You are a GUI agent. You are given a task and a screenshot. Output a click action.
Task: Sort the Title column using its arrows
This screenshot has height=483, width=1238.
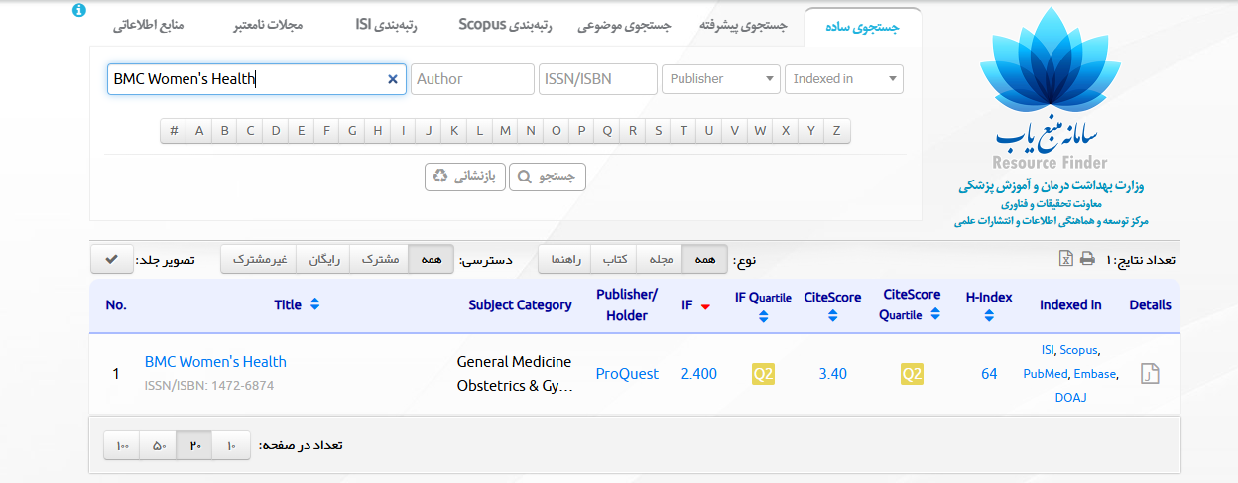pos(315,305)
